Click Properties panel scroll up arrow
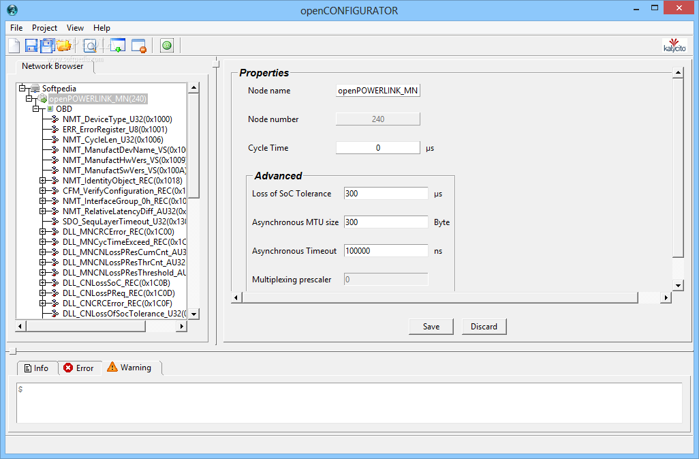Viewport: 699px width, 459px height. tap(678, 72)
